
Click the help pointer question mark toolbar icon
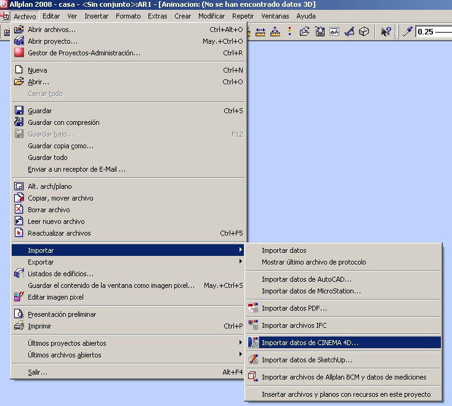click(385, 31)
